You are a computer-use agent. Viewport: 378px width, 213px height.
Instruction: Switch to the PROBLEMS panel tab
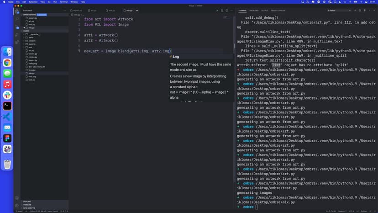[254, 10]
